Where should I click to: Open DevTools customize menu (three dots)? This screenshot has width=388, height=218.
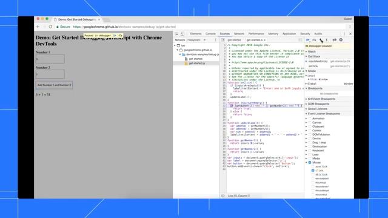click(x=344, y=34)
